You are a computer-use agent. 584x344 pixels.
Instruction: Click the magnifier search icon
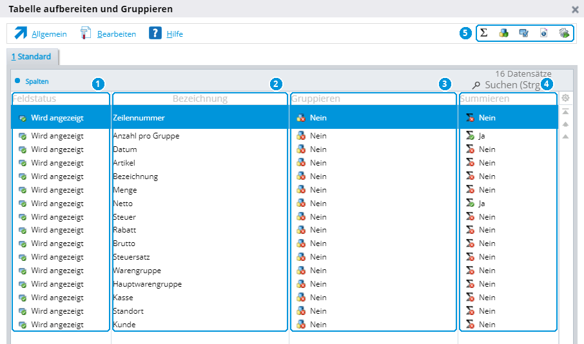476,85
